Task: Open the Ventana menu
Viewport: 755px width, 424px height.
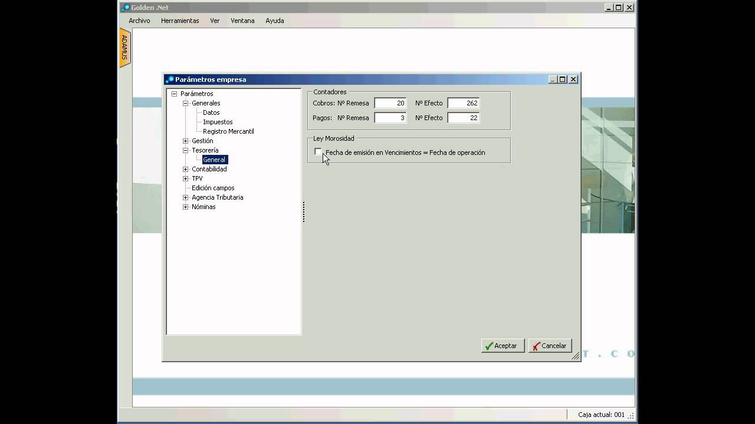Action: (242, 21)
